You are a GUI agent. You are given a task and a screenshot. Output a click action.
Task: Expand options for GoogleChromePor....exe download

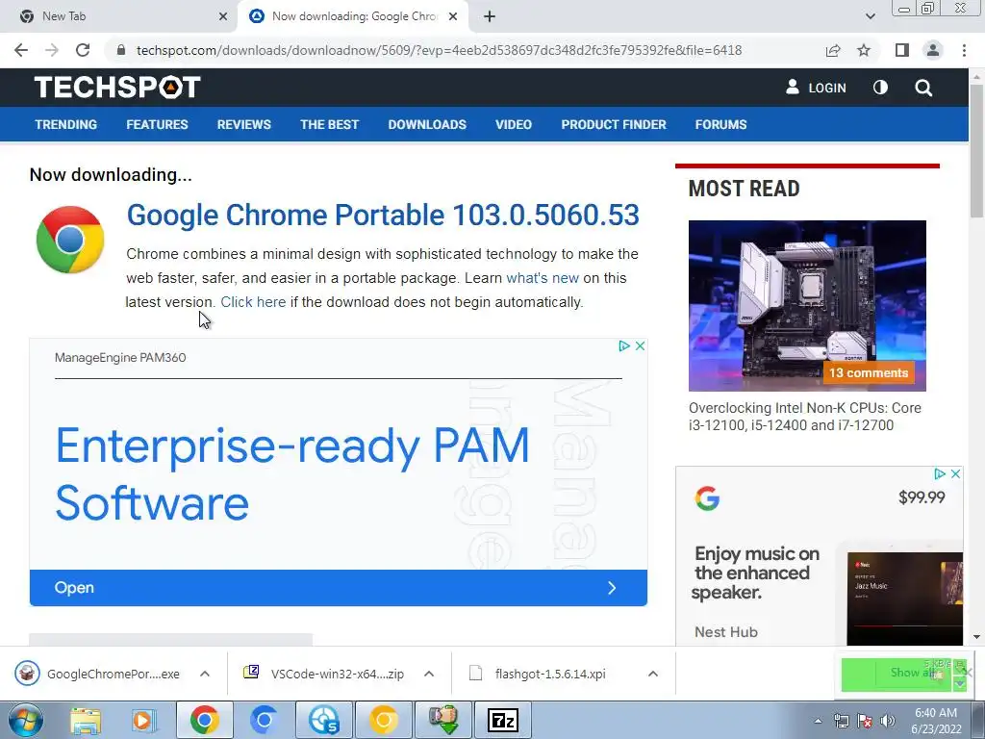pos(205,674)
